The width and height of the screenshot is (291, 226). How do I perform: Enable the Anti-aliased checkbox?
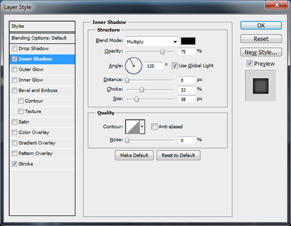coord(154,127)
